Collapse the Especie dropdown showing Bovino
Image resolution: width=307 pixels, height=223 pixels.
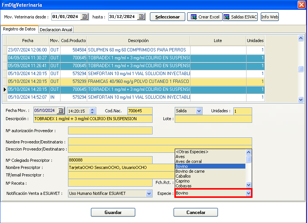point(248,193)
